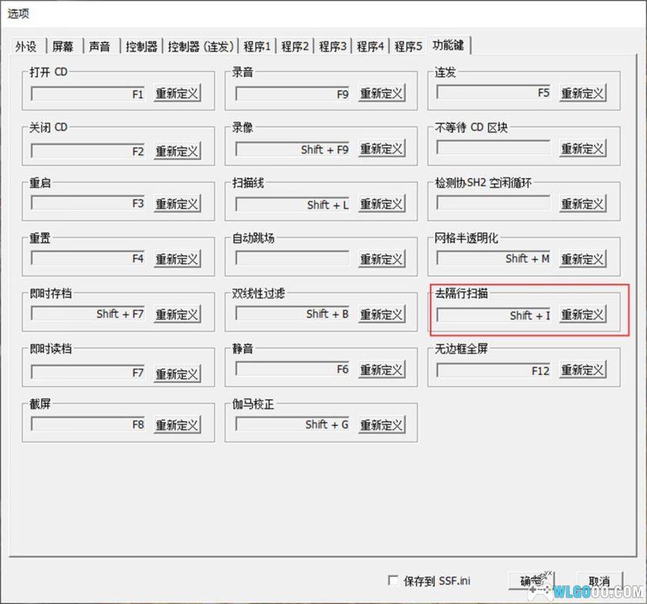Image resolution: width=647 pixels, height=604 pixels.
Task: Redefine the highlighted 去隔行扫描 hotkey
Action: 583,314
